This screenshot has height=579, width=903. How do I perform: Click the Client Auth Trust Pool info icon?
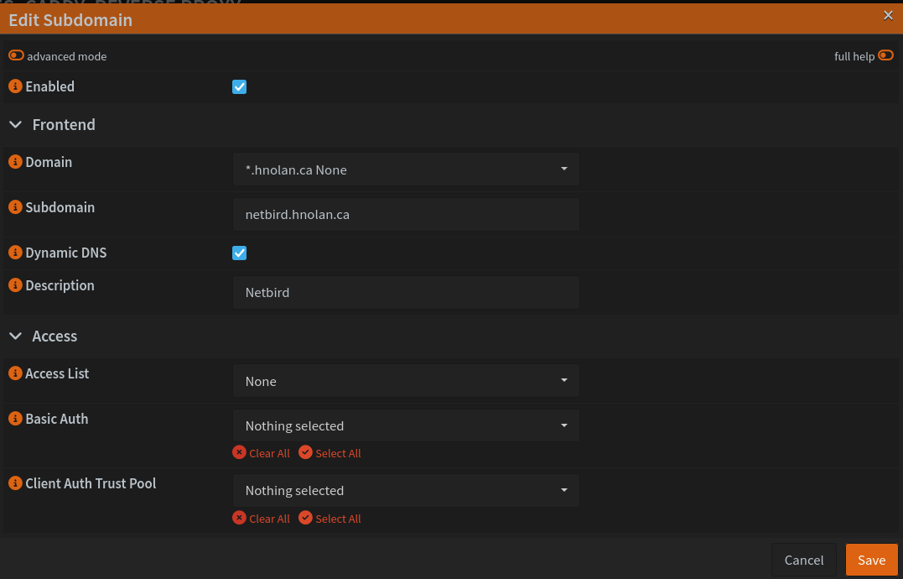point(15,483)
